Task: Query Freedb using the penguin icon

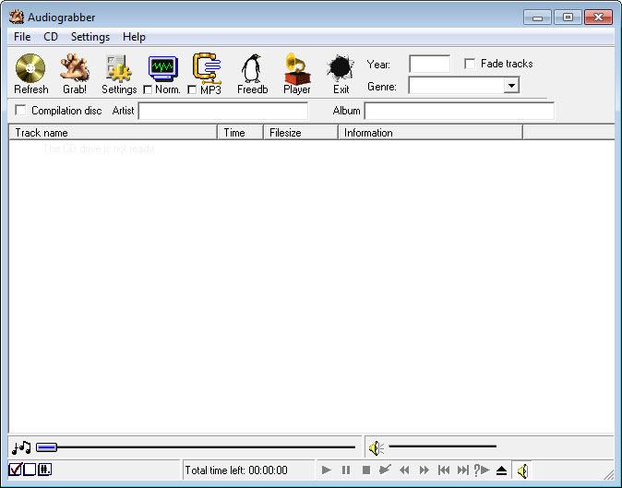Action: click(252, 68)
